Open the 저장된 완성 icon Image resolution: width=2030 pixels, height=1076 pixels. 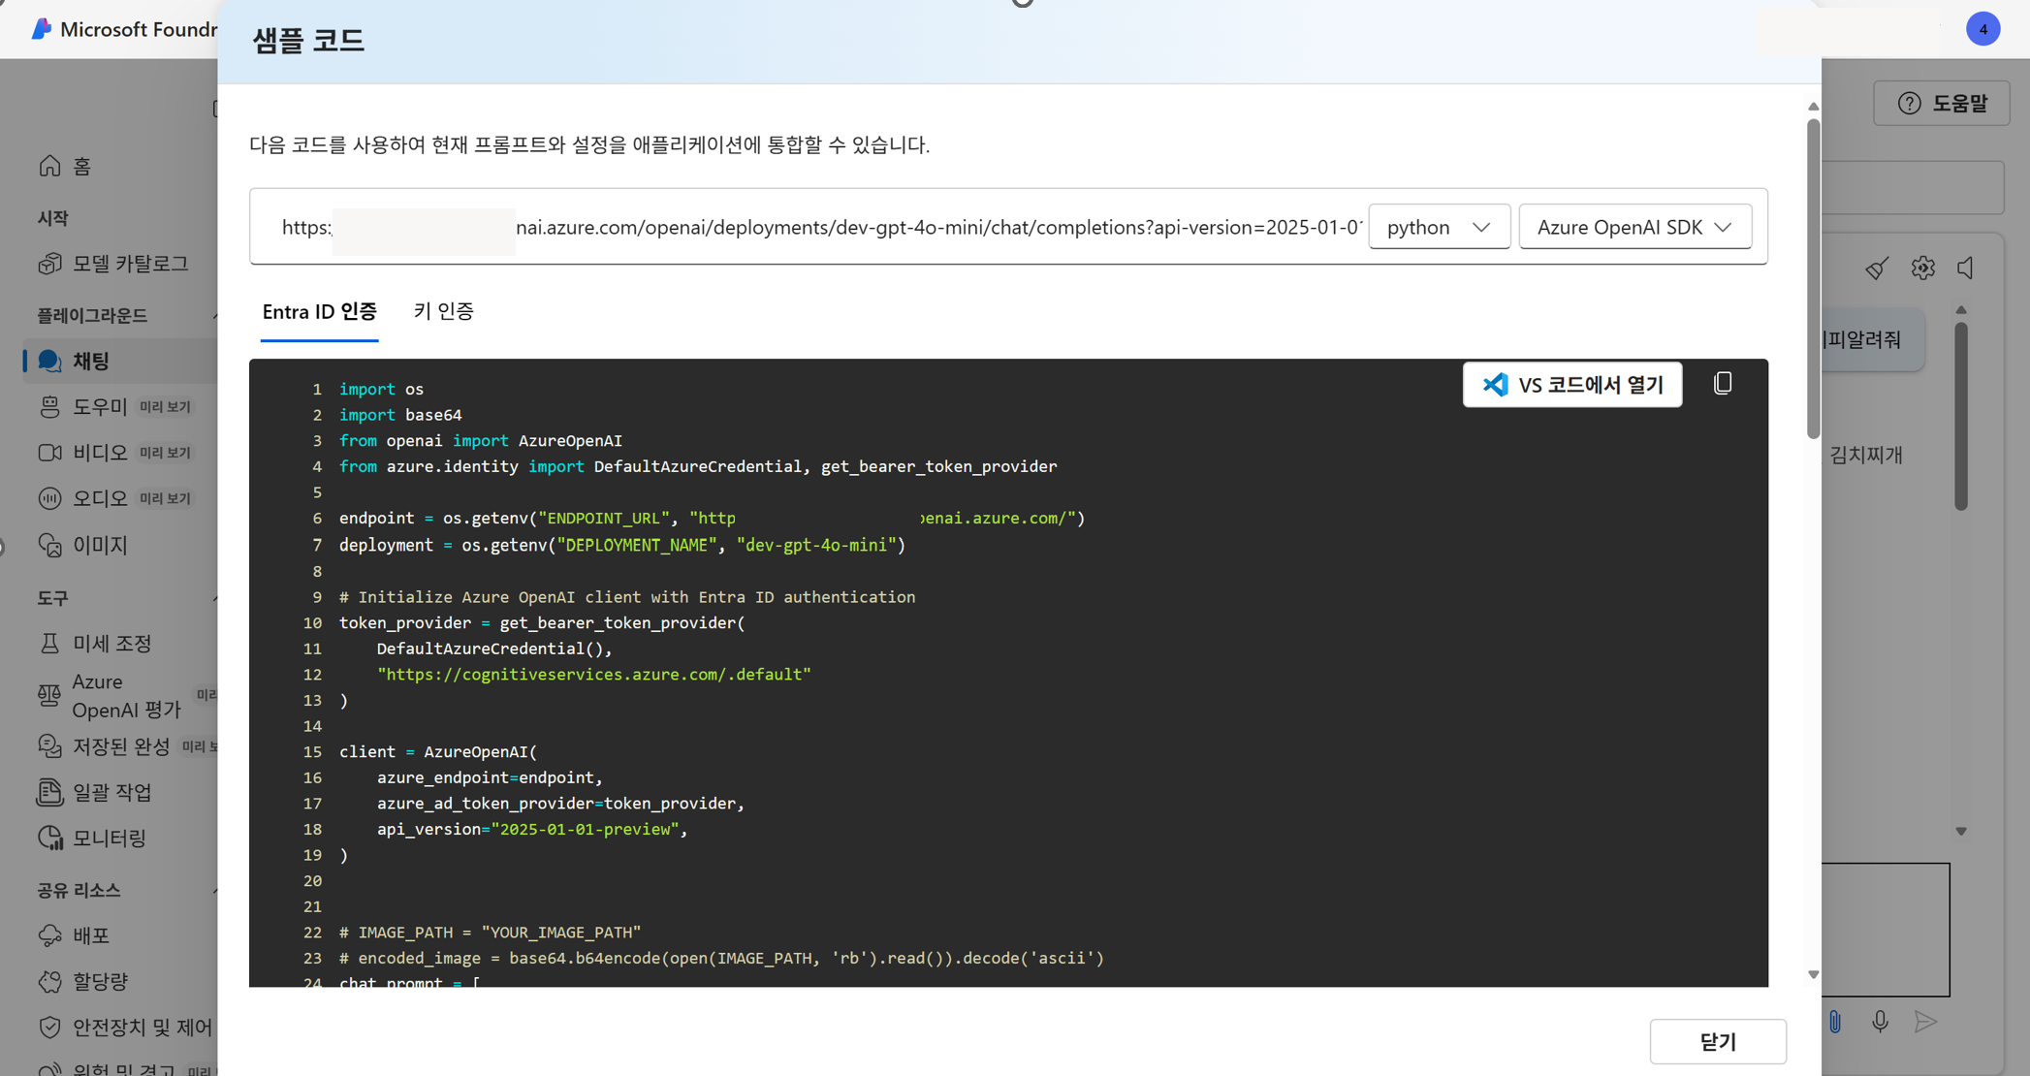coord(49,746)
